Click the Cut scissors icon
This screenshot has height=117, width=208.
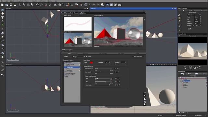point(20,5)
